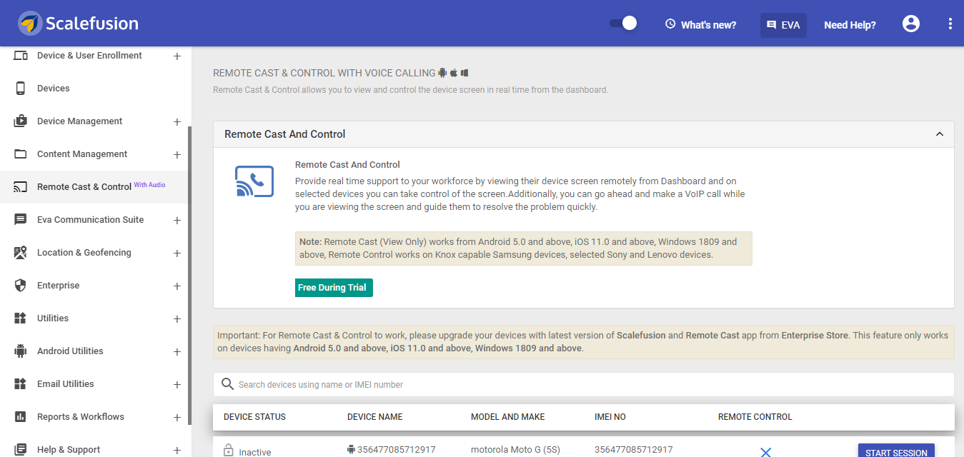Click the Email Utilities icon
The image size is (964, 457).
tap(21, 384)
